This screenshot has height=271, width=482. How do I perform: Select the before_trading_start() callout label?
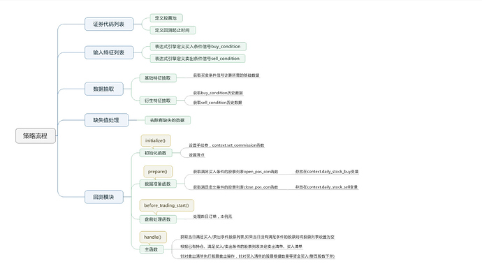(167, 205)
